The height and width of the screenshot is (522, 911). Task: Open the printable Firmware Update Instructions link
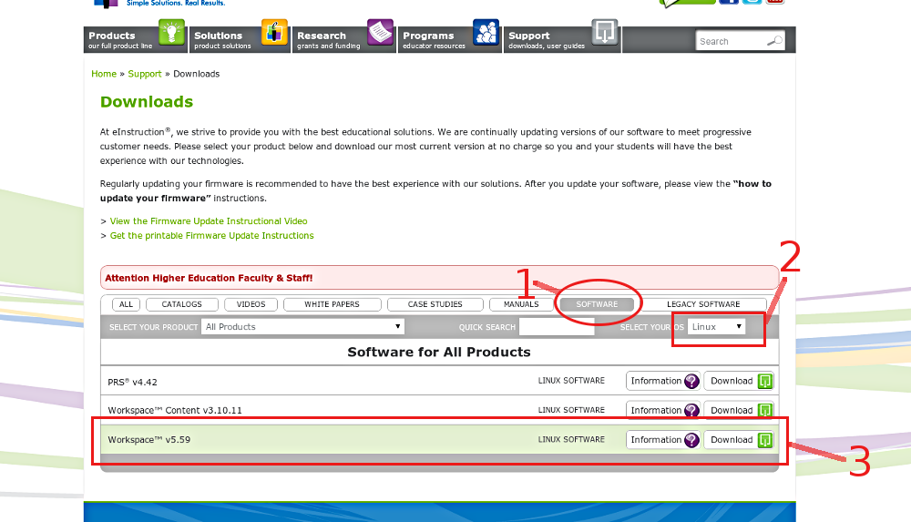(212, 235)
